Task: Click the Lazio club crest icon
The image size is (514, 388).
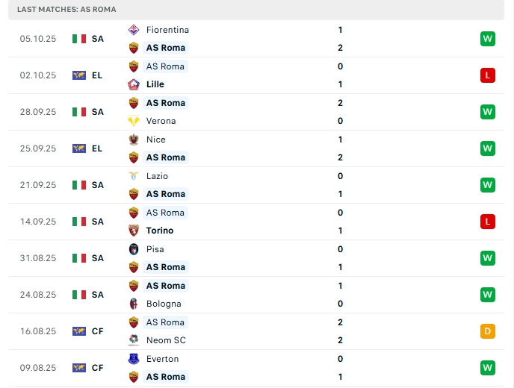Action: click(134, 176)
